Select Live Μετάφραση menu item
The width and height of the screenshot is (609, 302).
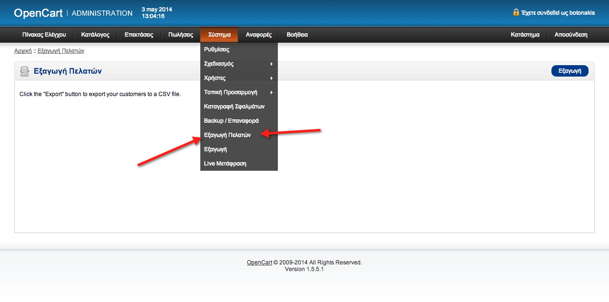tap(239, 164)
